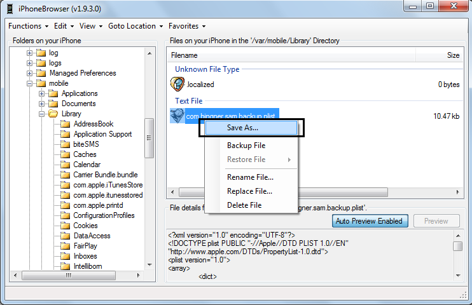Select the .localized file name
This screenshot has width=472, height=305.
pyautogui.click(x=200, y=85)
